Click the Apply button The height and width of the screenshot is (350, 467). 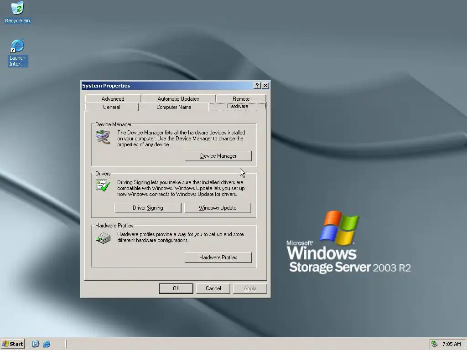250,288
